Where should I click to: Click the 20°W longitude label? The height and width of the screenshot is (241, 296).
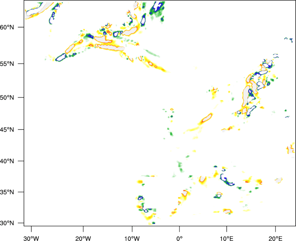coord(83,238)
